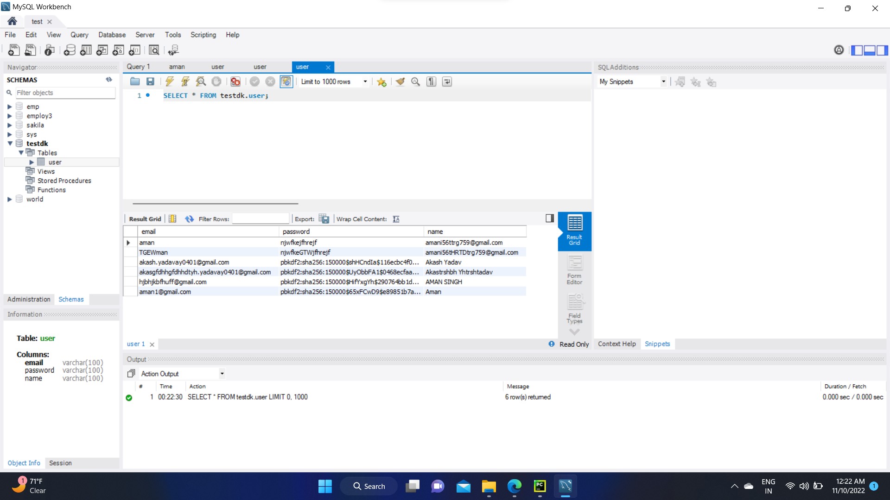Open the Context Help tab
This screenshot has height=500, width=890.
click(x=617, y=344)
